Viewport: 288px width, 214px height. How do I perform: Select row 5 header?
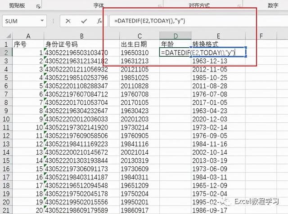click(x=6, y=77)
